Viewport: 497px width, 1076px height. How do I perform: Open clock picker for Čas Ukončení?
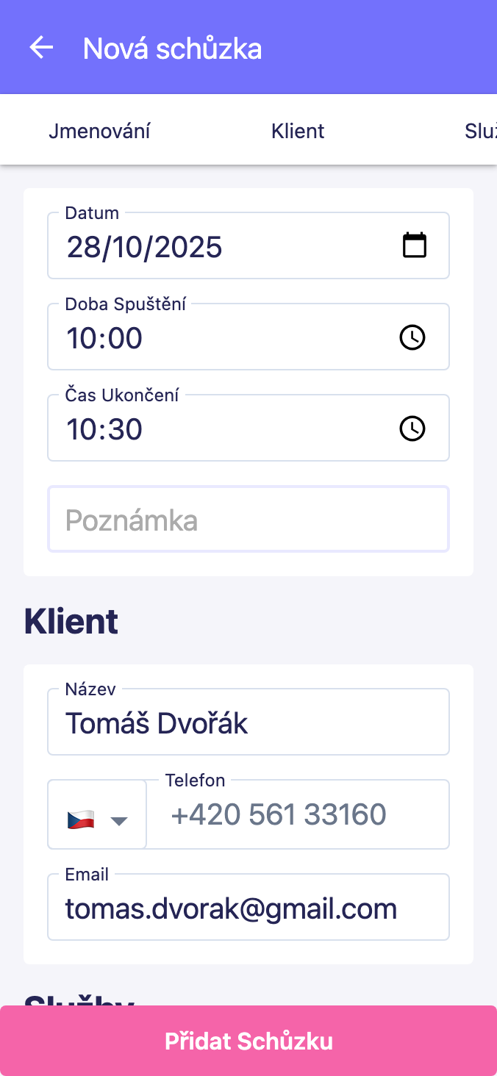pos(412,428)
